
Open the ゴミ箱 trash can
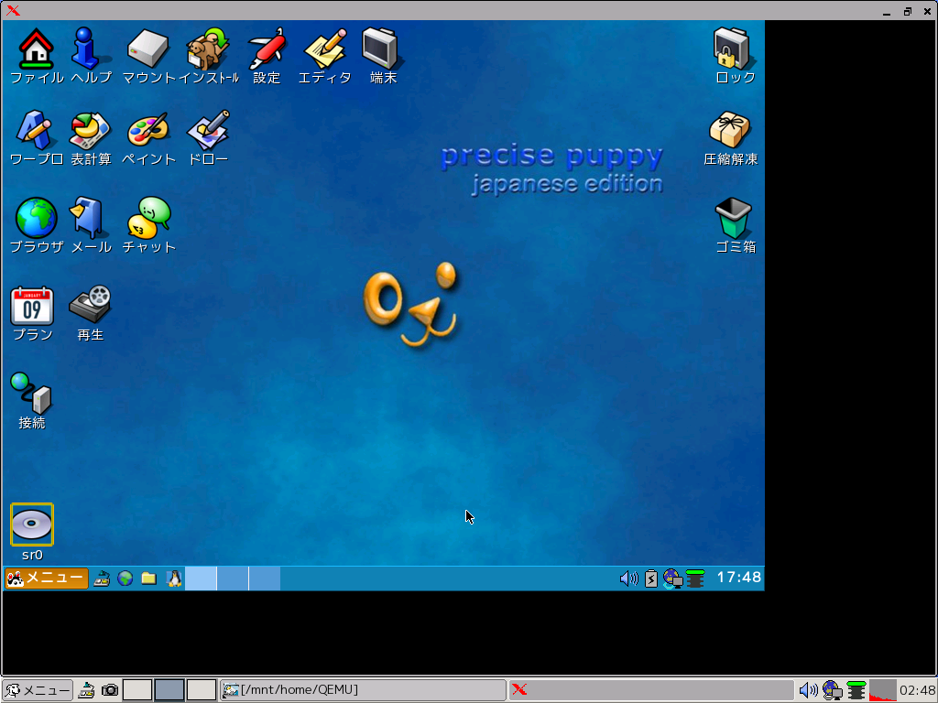[x=732, y=220]
